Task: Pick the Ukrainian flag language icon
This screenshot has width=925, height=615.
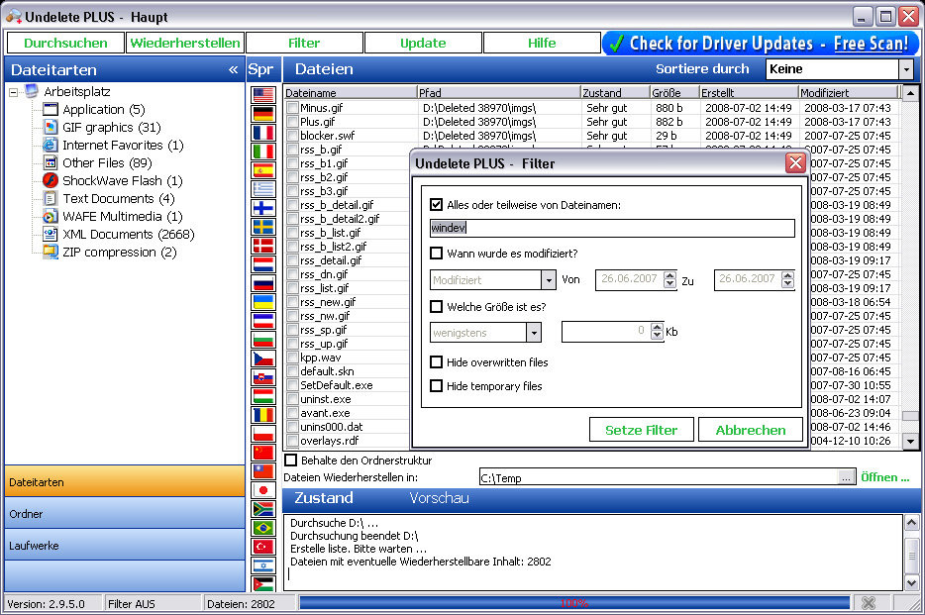Action: click(x=263, y=302)
